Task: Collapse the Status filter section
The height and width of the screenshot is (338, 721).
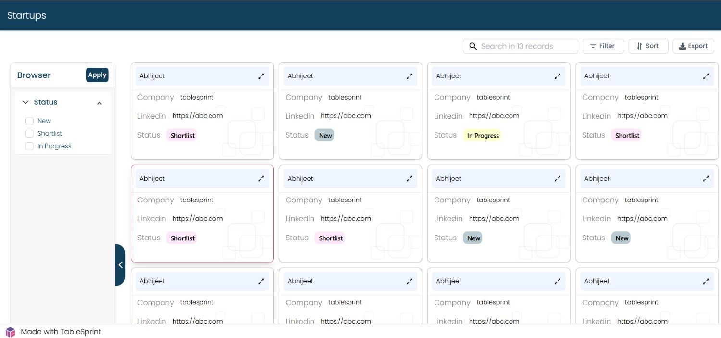Action: tap(99, 103)
